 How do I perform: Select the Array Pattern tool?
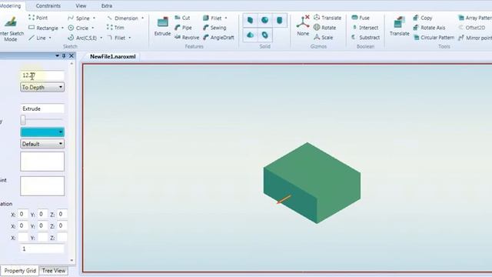(475, 18)
